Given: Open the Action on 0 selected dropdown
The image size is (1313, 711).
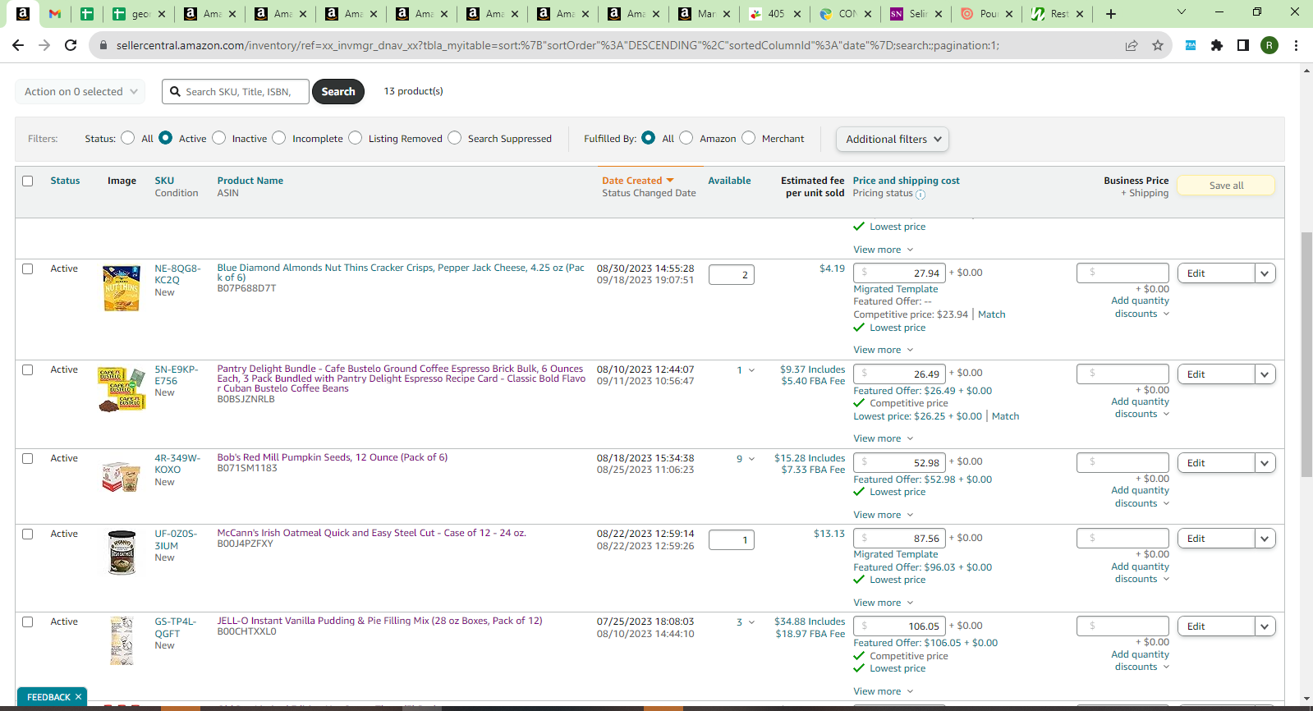Looking at the screenshot, I should 80,91.
